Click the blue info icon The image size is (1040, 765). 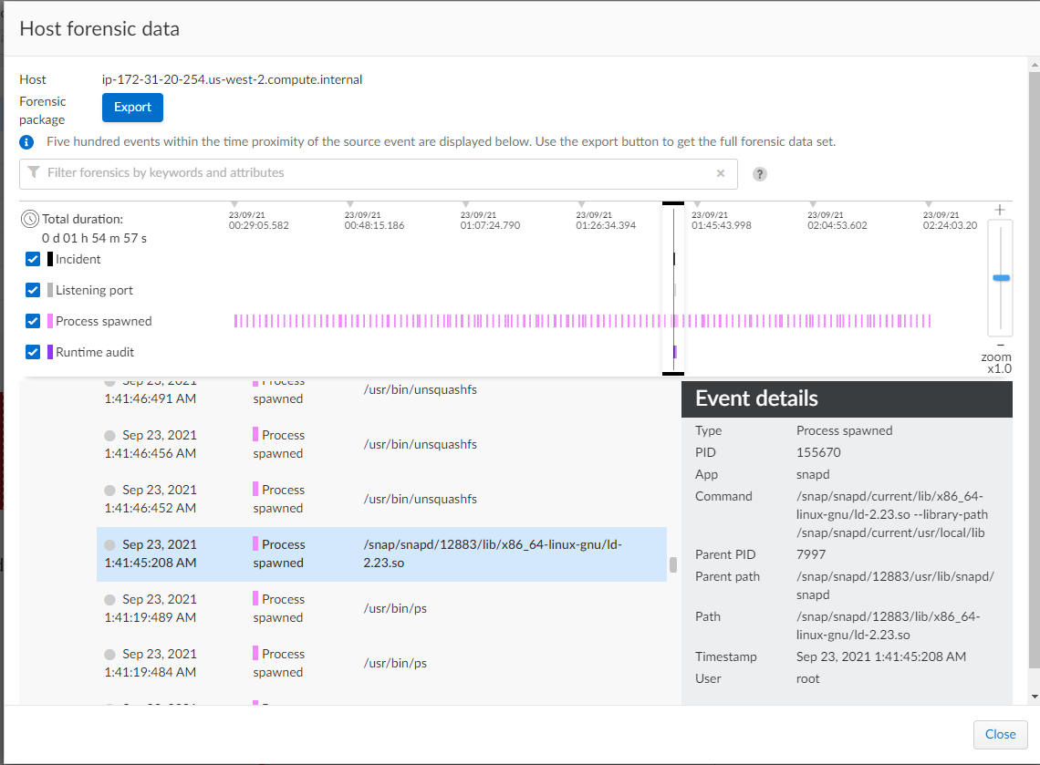pyautogui.click(x=28, y=142)
